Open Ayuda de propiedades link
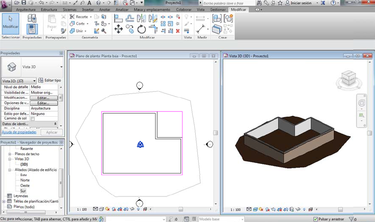375x222 pixels. (x=19, y=132)
